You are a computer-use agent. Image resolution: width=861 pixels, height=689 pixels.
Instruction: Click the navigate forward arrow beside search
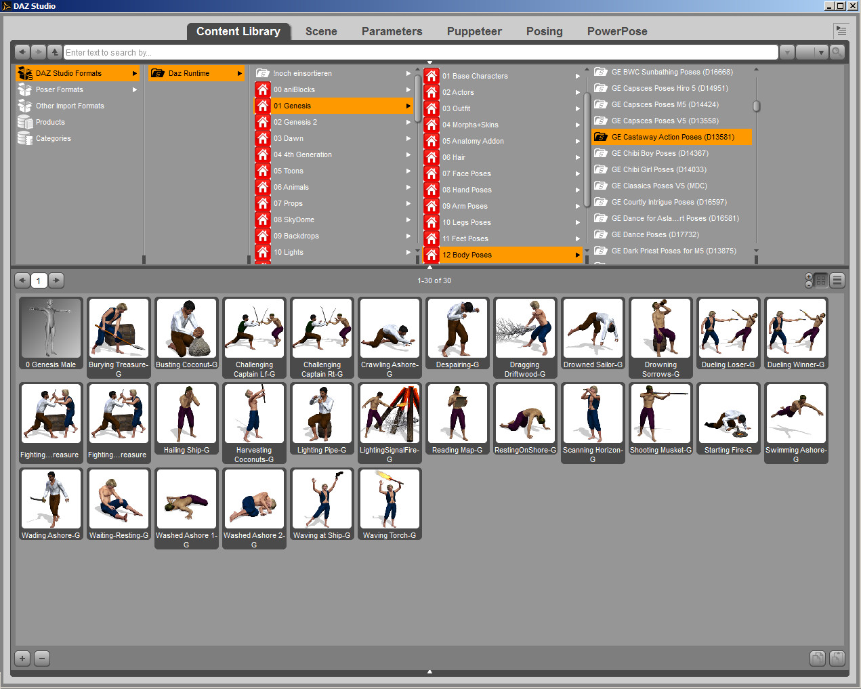click(39, 52)
